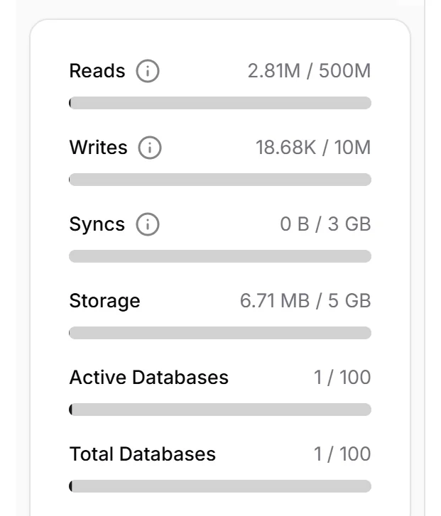The width and height of the screenshot is (441, 516).
Task: Click the Active Databases label
Action: click(x=149, y=378)
